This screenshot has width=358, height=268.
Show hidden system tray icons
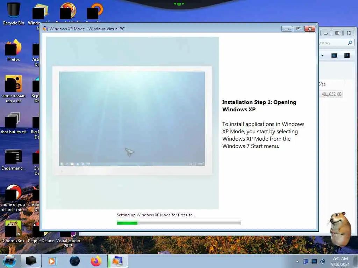coord(297,262)
